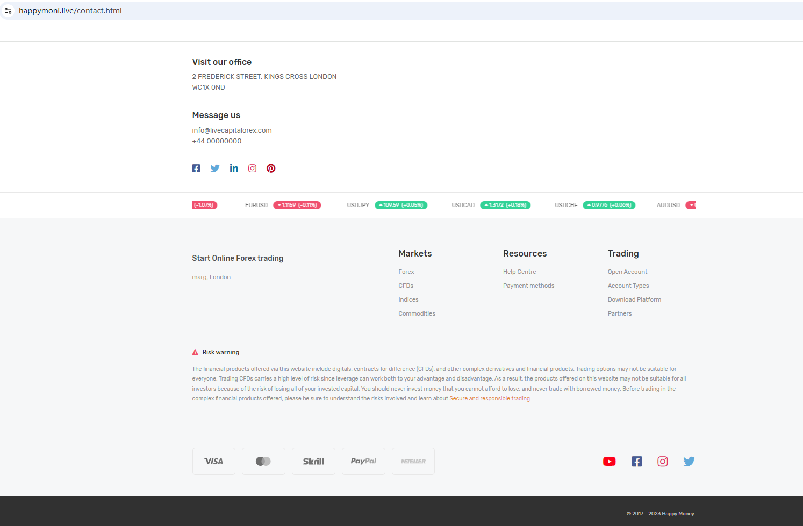Click the URL in the address bar

point(70,11)
